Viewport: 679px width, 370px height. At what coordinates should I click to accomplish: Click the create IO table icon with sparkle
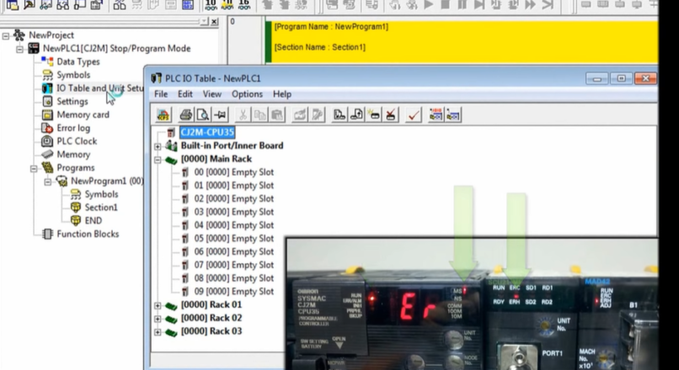click(x=374, y=115)
